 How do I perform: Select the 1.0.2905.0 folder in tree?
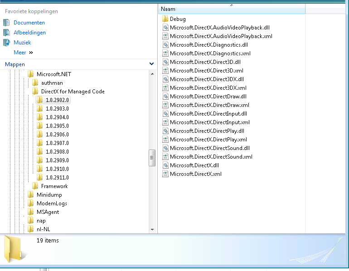tap(53, 126)
